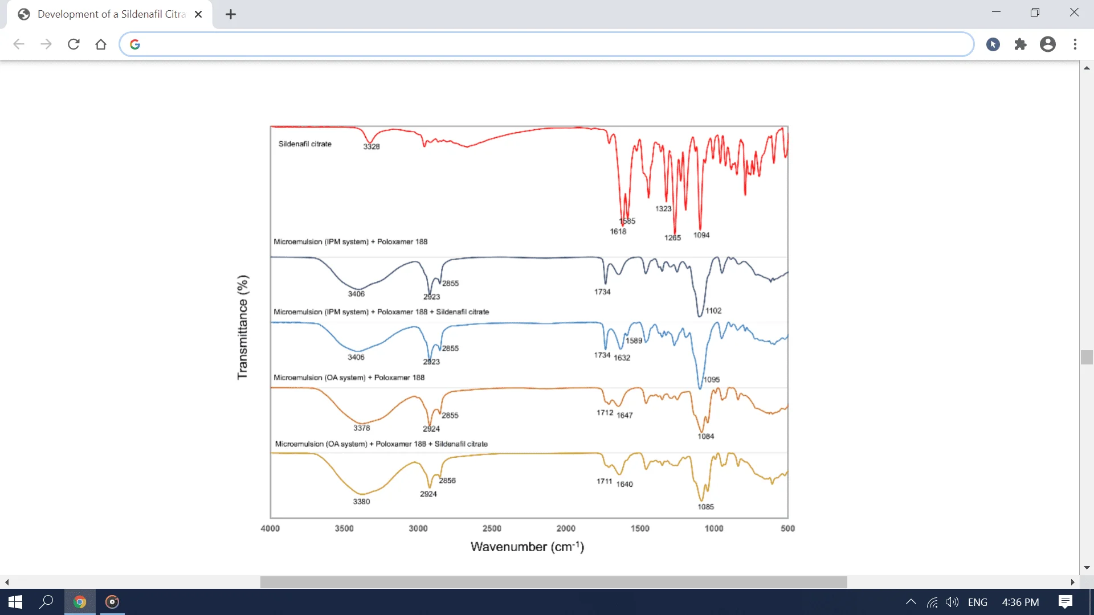The image size is (1094, 615).
Task: Open the Action Center notifications
Action: point(1066,602)
